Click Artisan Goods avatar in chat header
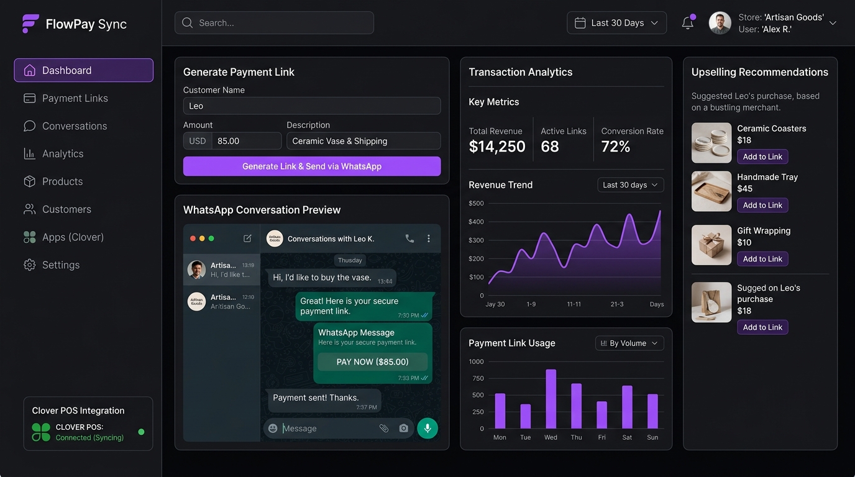 coord(275,238)
